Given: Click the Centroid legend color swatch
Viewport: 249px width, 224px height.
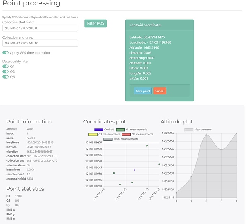Looking at the screenshot, I should 98,130.
